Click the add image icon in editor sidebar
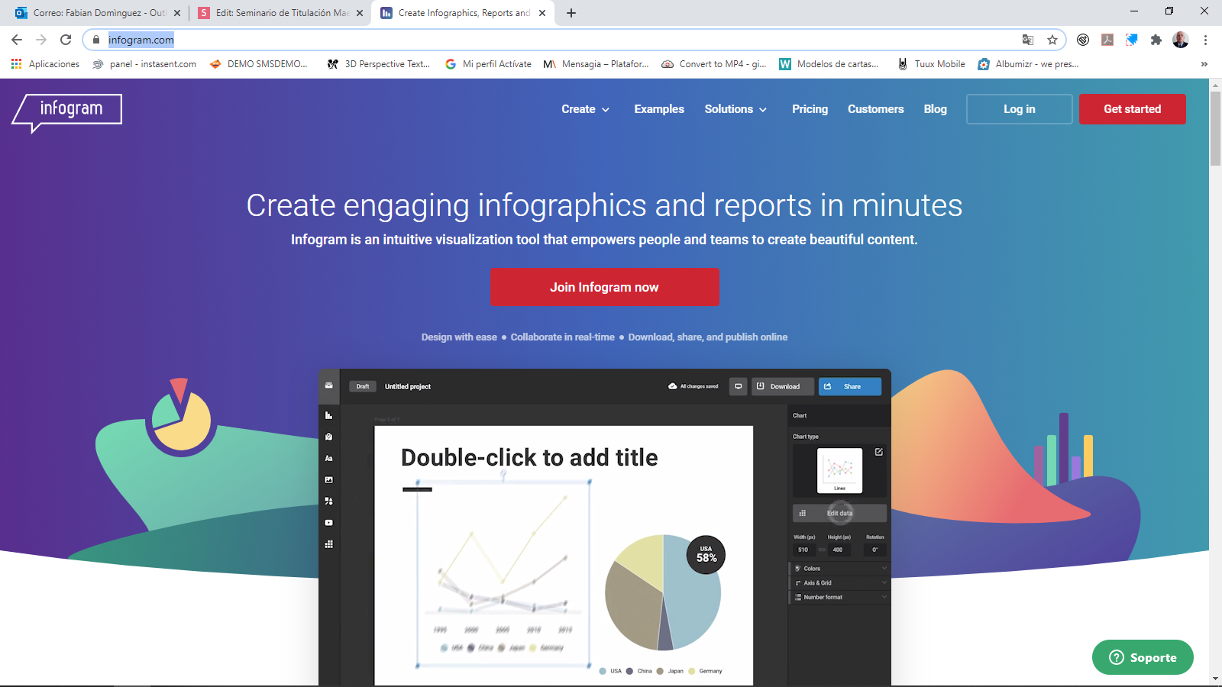1222x687 pixels. 329,479
